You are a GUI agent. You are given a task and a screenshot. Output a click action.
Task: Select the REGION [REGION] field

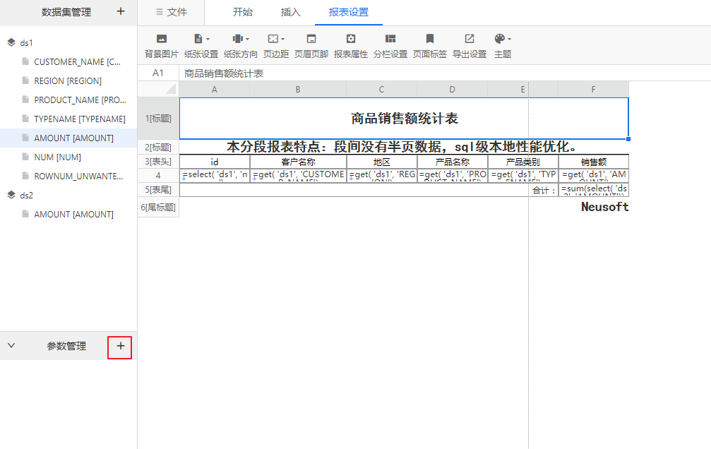(68, 81)
